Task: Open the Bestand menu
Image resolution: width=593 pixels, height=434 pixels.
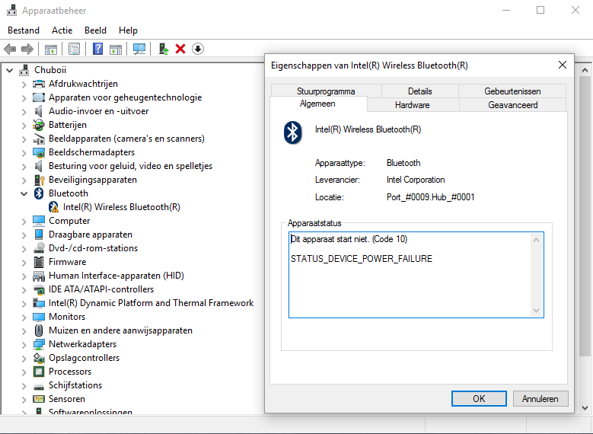Action: pyautogui.click(x=24, y=30)
